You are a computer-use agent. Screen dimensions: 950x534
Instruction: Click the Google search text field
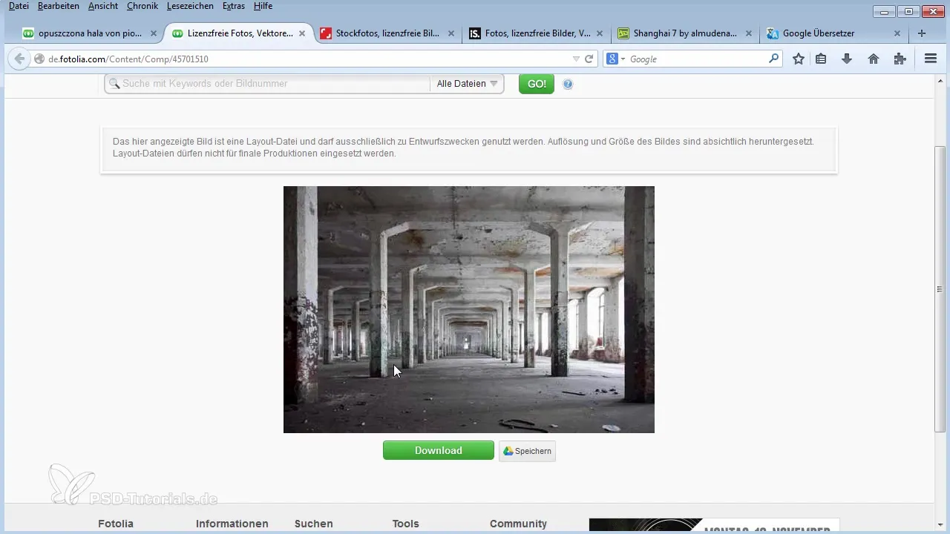coord(696,59)
